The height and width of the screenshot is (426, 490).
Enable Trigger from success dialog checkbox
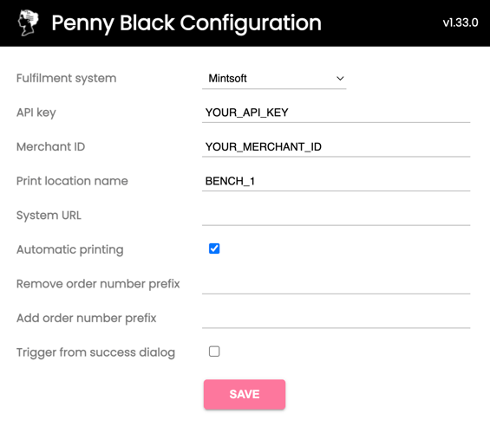click(214, 352)
